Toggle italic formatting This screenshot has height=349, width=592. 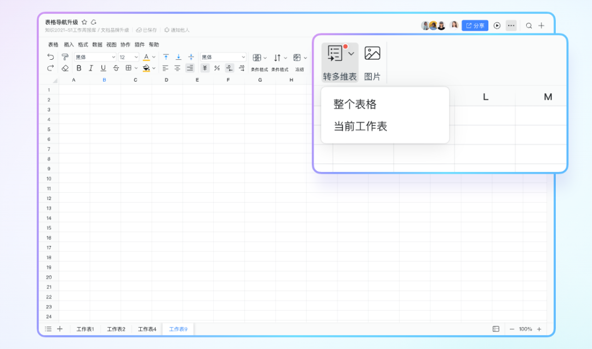click(x=90, y=68)
